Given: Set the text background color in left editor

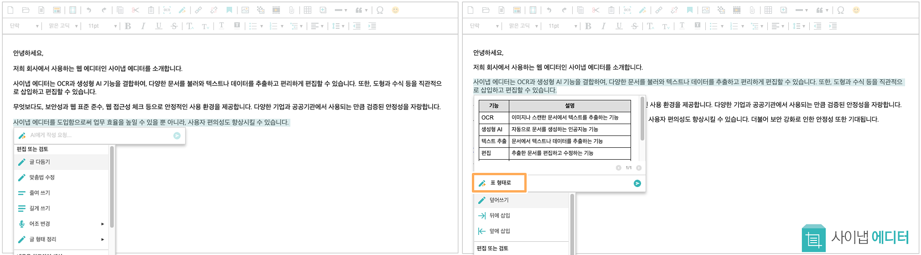Looking at the screenshot, I should pos(237,26).
